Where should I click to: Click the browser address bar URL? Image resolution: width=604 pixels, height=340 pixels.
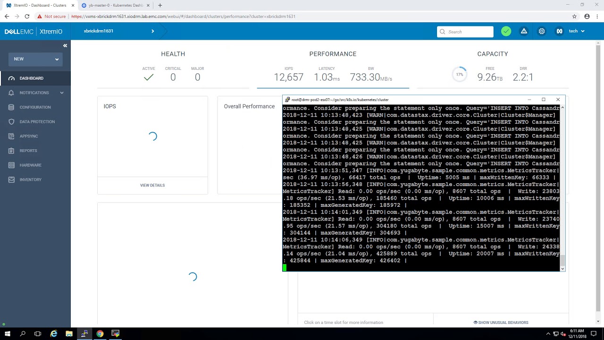183,17
